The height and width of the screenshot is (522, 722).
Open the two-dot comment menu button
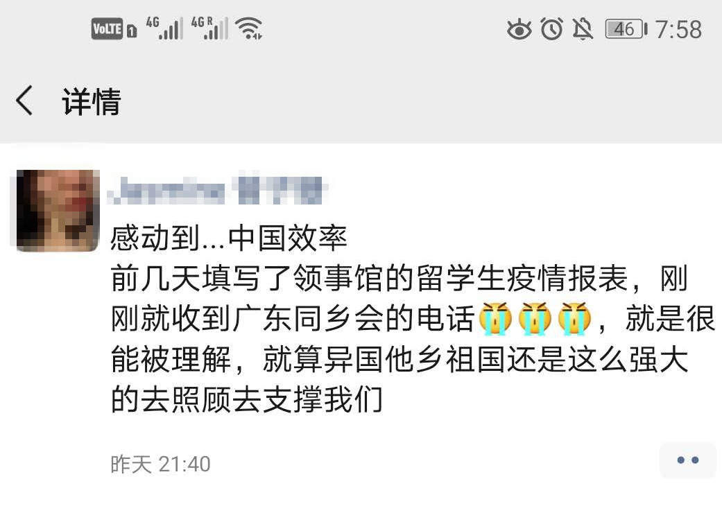pos(687,460)
